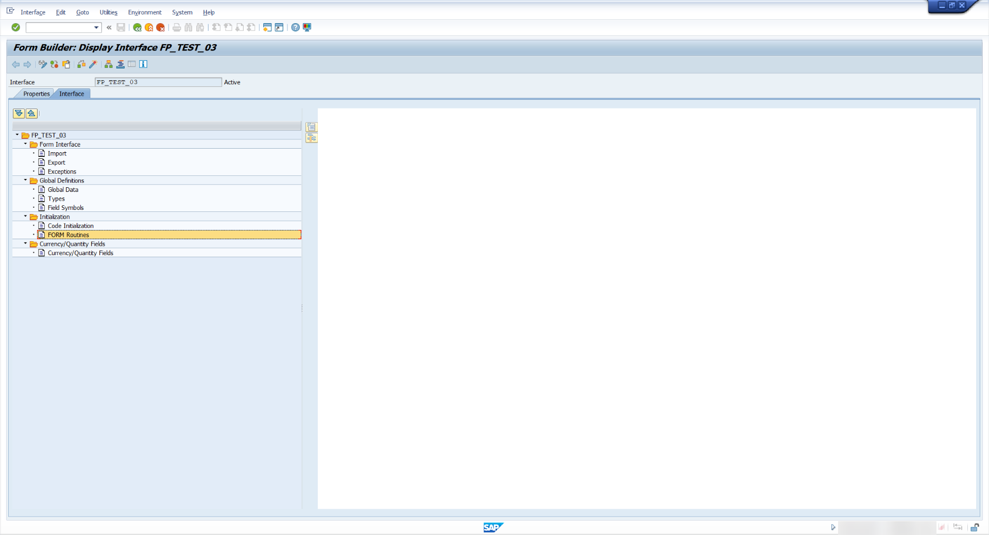Open the Environment menu
This screenshot has height=535, width=989.
(x=145, y=12)
